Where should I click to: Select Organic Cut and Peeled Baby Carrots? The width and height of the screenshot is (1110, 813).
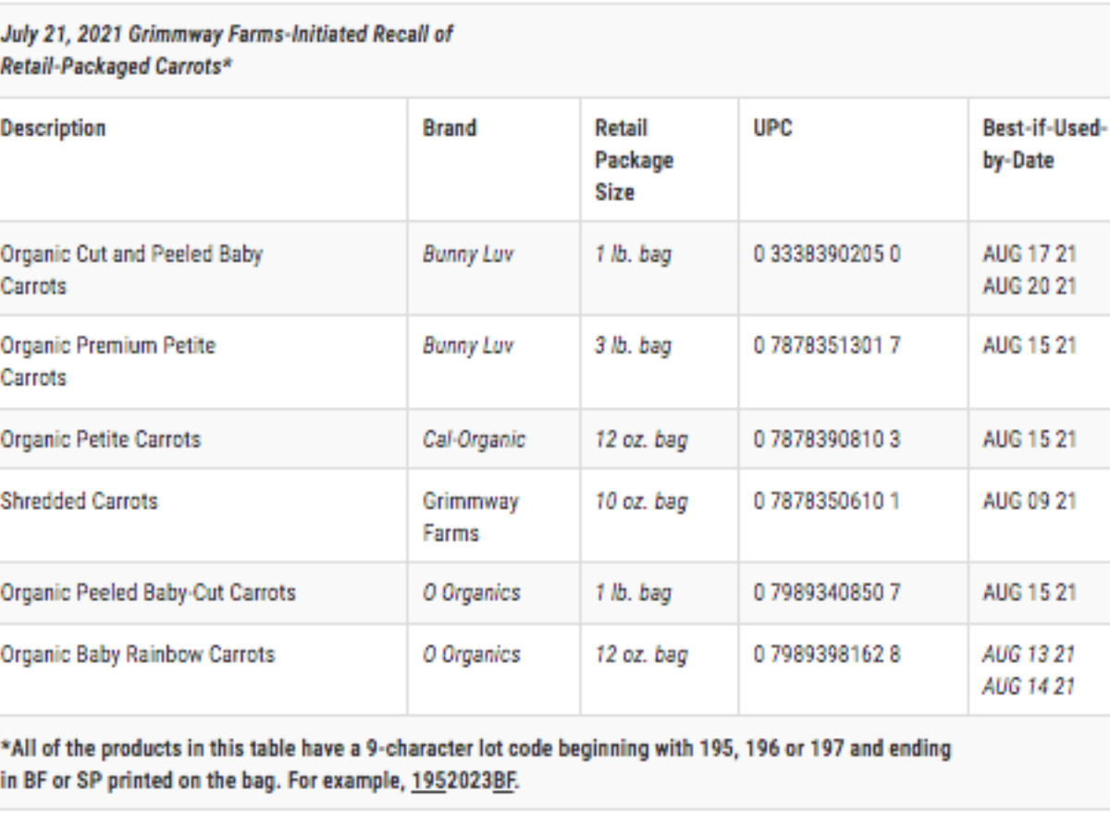(131, 269)
